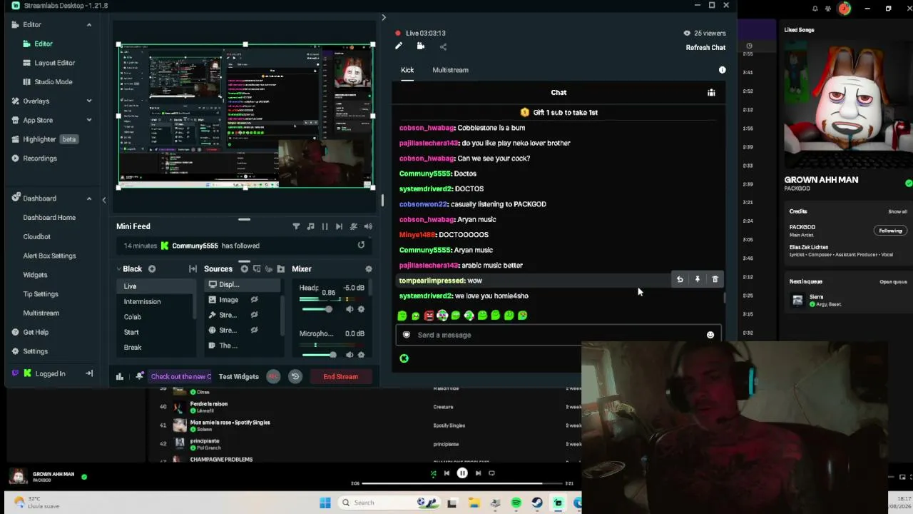Viewport: 913px width, 514px height.
Task: Pause the Mini Feed alert queue
Action: point(325,226)
